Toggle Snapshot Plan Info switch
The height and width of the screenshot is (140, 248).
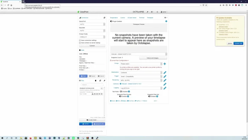[149, 96]
